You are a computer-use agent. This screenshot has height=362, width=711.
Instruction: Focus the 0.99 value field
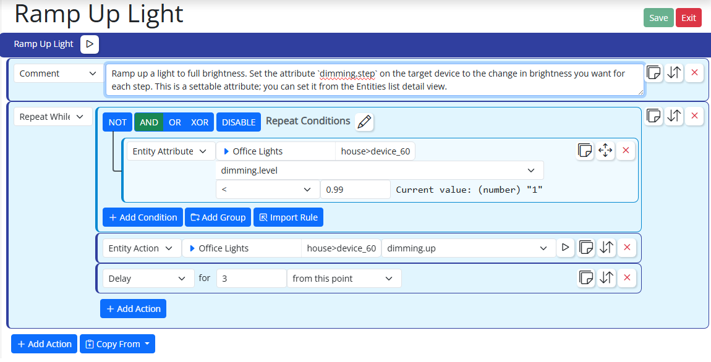pyautogui.click(x=355, y=190)
